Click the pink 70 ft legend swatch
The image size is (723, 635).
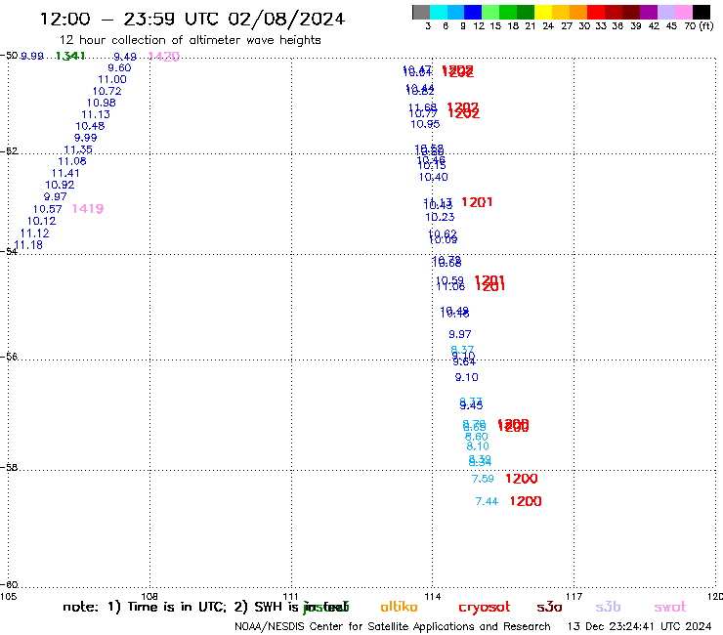(x=684, y=12)
